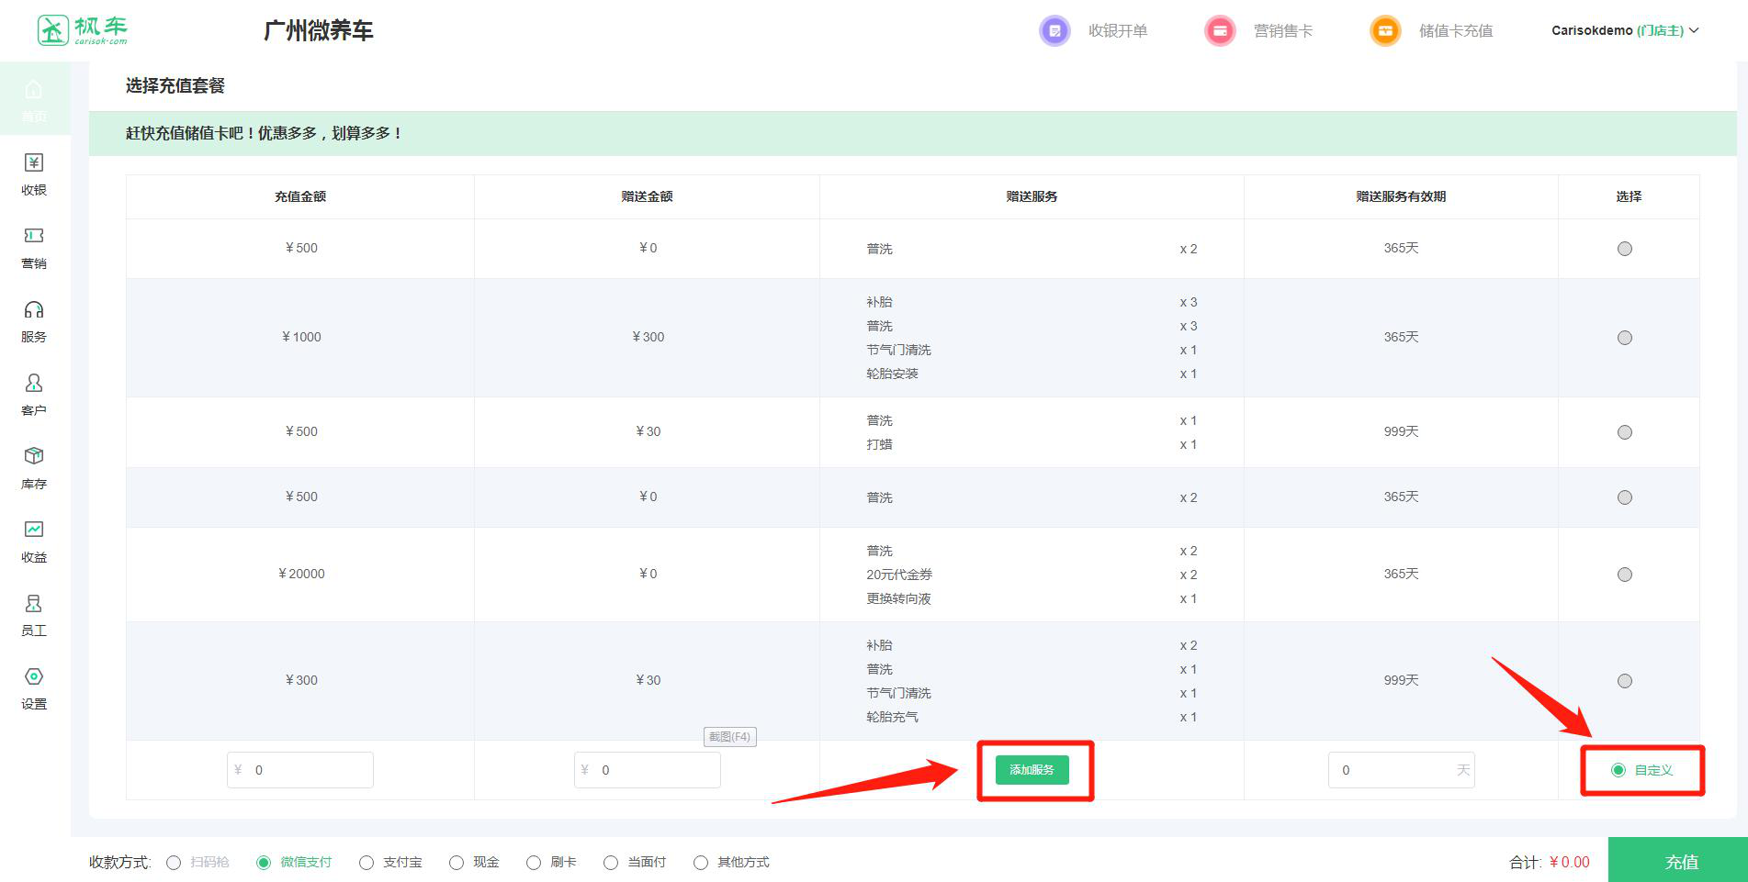This screenshot has height=882, width=1748.
Task: Click the 打蜡 service text
Action: [879, 444]
